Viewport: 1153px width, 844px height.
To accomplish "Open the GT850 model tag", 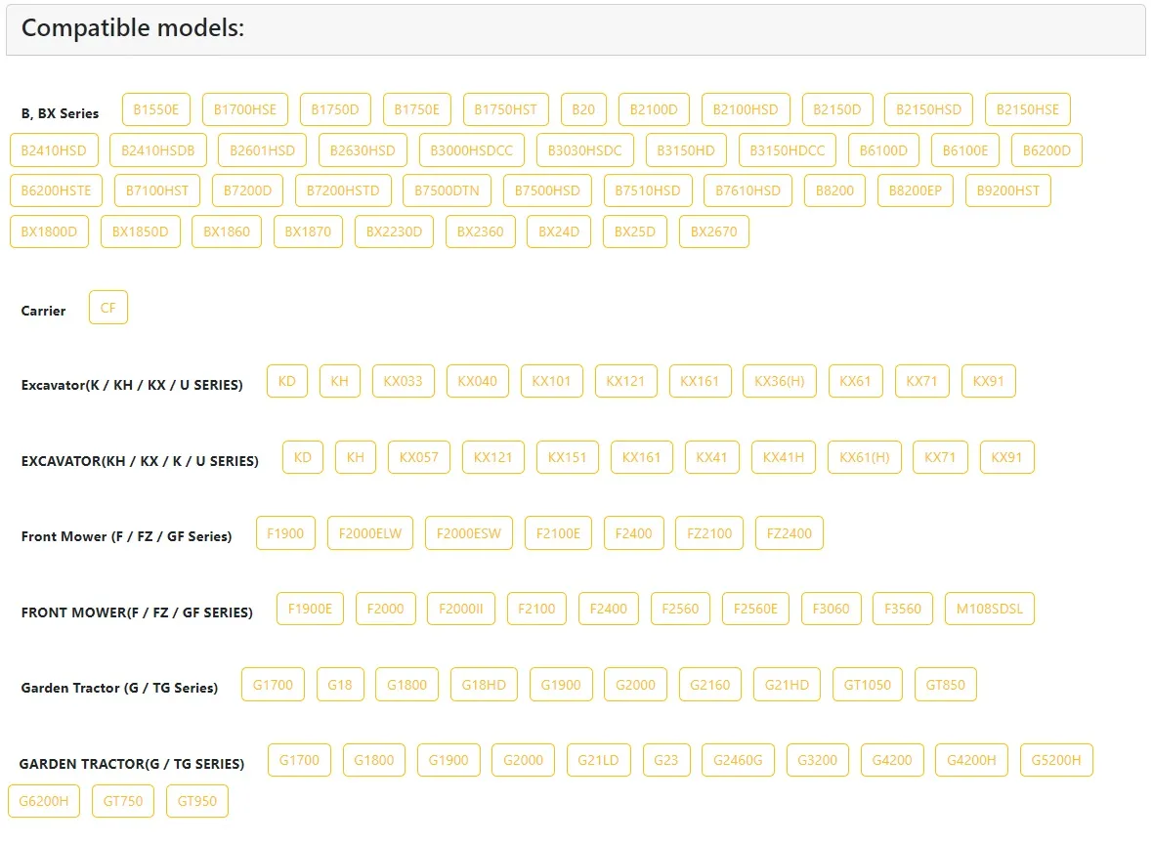I will 945,685.
